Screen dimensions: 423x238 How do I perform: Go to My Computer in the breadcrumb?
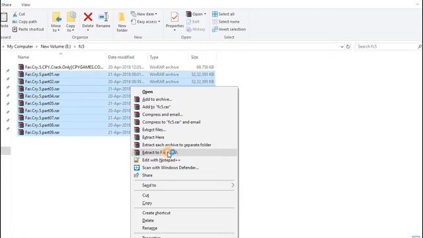tap(20, 46)
